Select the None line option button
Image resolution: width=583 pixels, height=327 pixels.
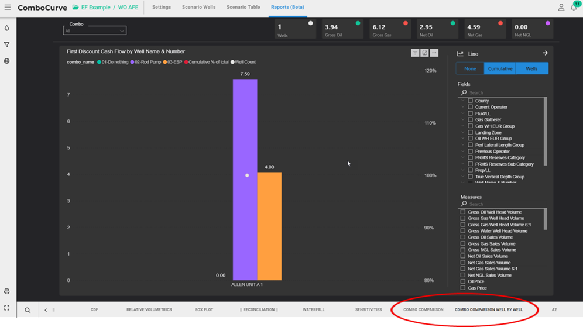(470, 68)
